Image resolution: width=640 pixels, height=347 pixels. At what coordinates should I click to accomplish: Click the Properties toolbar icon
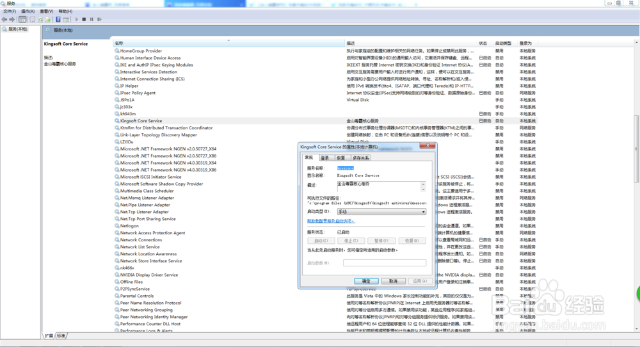(x=33, y=19)
